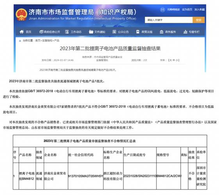
Task: Click the cell 深圳市计量质量检测研究院
Action: pos(201,176)
